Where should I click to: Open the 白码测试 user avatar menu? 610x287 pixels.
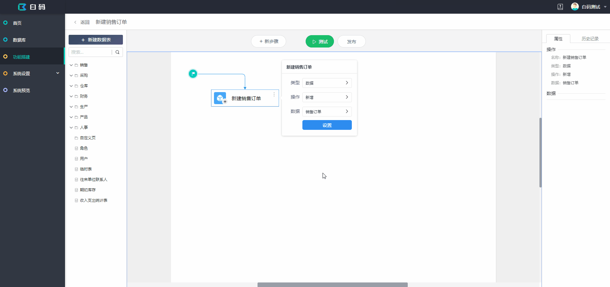(575, 7)
